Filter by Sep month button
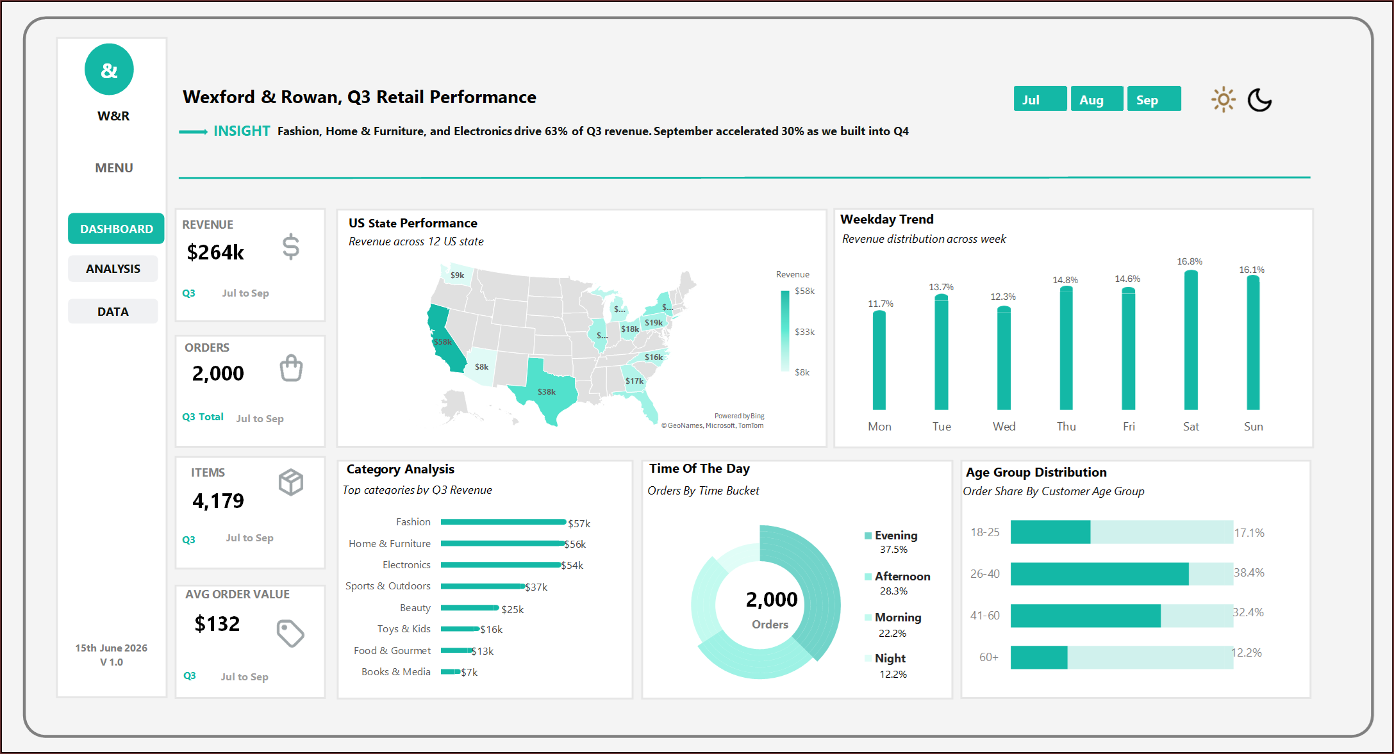The image size is (1394, 754). click(1154, 99)
